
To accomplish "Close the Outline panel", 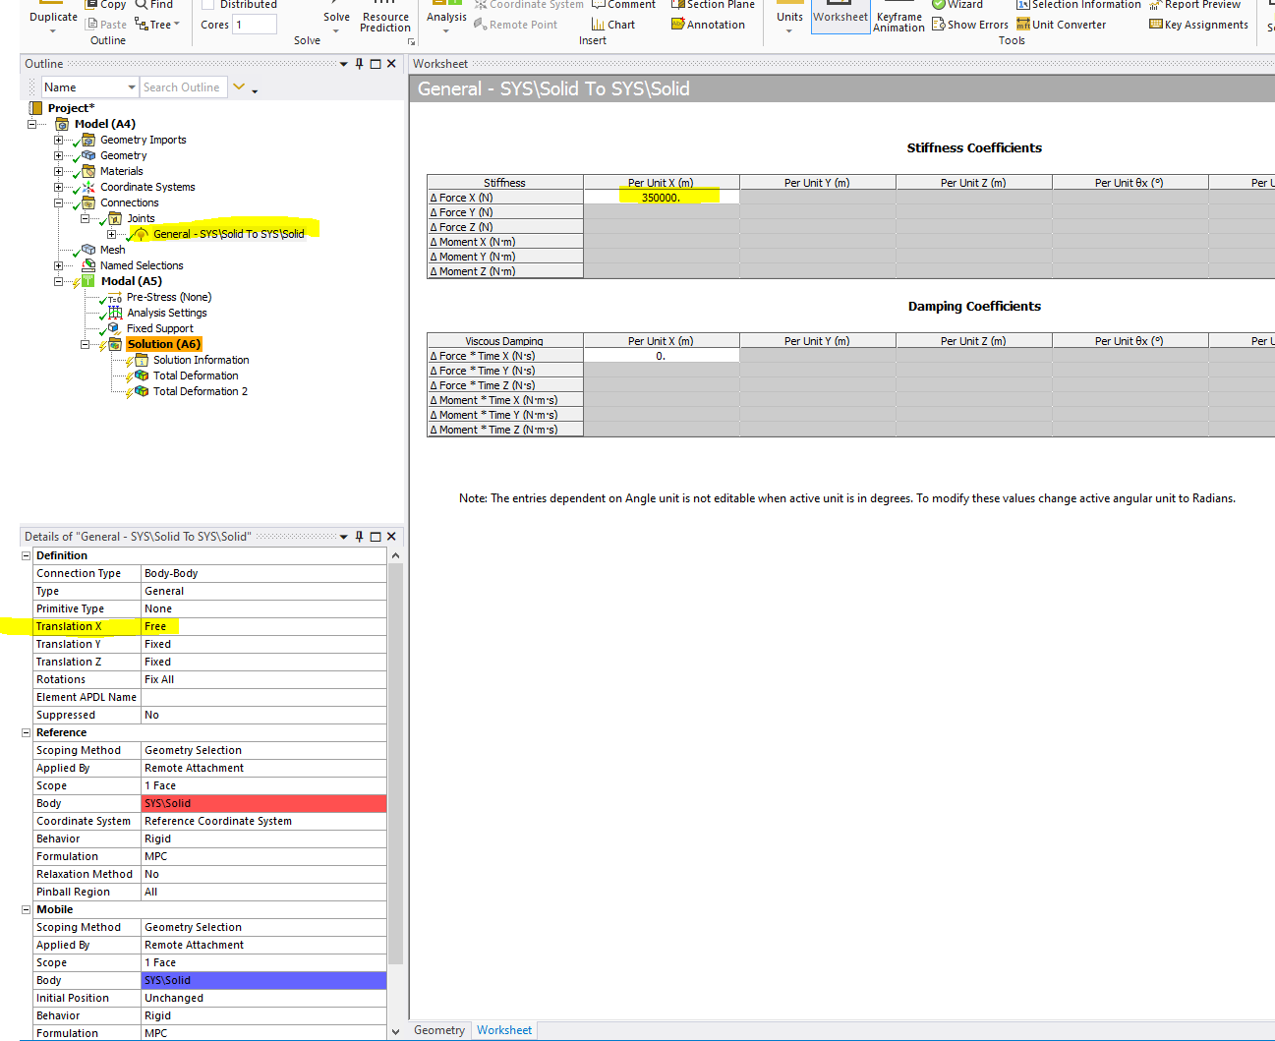I will (x=391, y=64).
